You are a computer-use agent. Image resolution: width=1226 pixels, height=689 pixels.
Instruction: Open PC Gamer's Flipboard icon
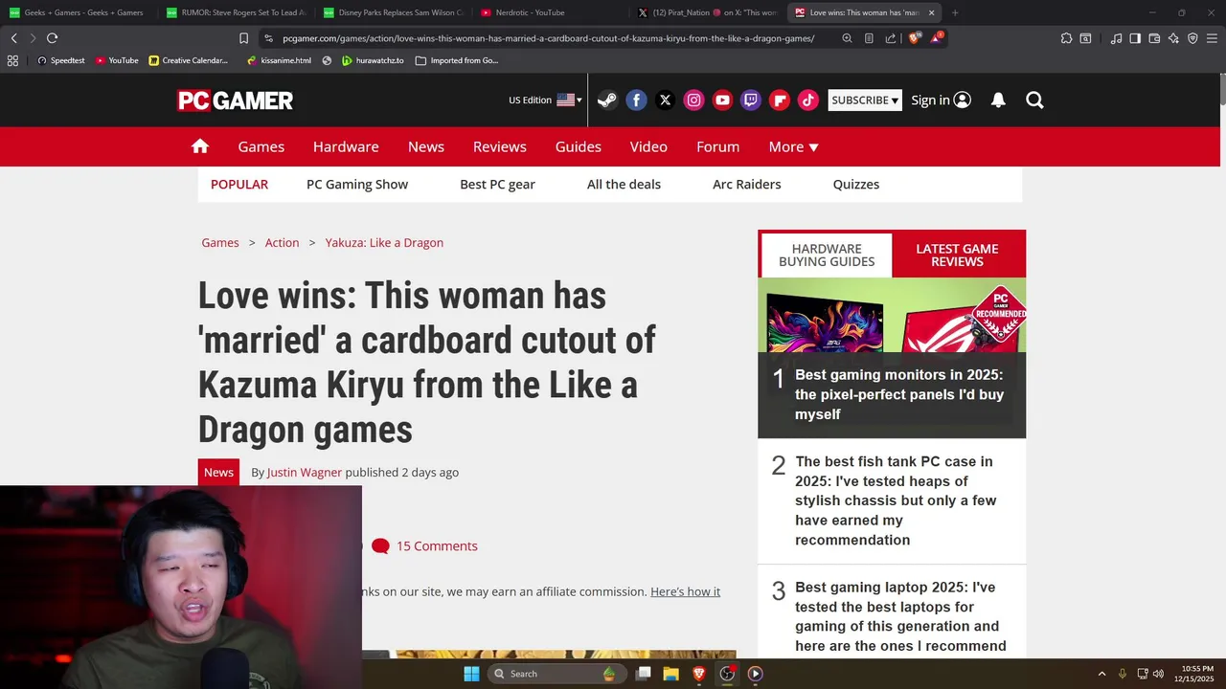click(780, 100)
